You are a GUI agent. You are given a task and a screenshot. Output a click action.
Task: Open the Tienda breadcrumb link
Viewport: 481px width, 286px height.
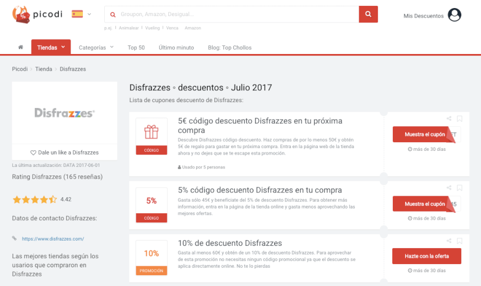pos(44,69)
